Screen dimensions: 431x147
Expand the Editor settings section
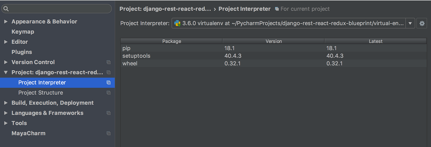click(x=6, y=42)
